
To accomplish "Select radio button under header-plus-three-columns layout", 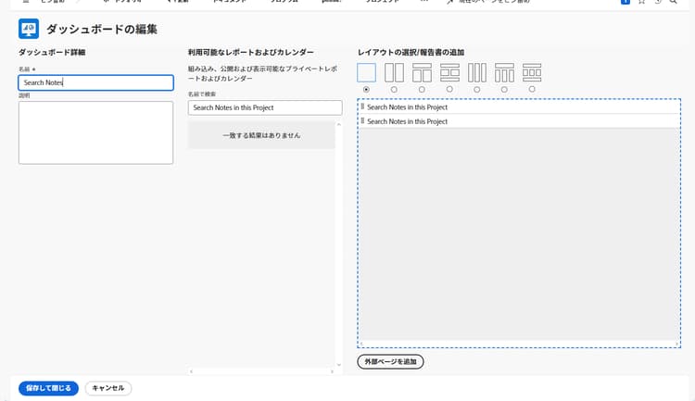I will coord(504,90).
